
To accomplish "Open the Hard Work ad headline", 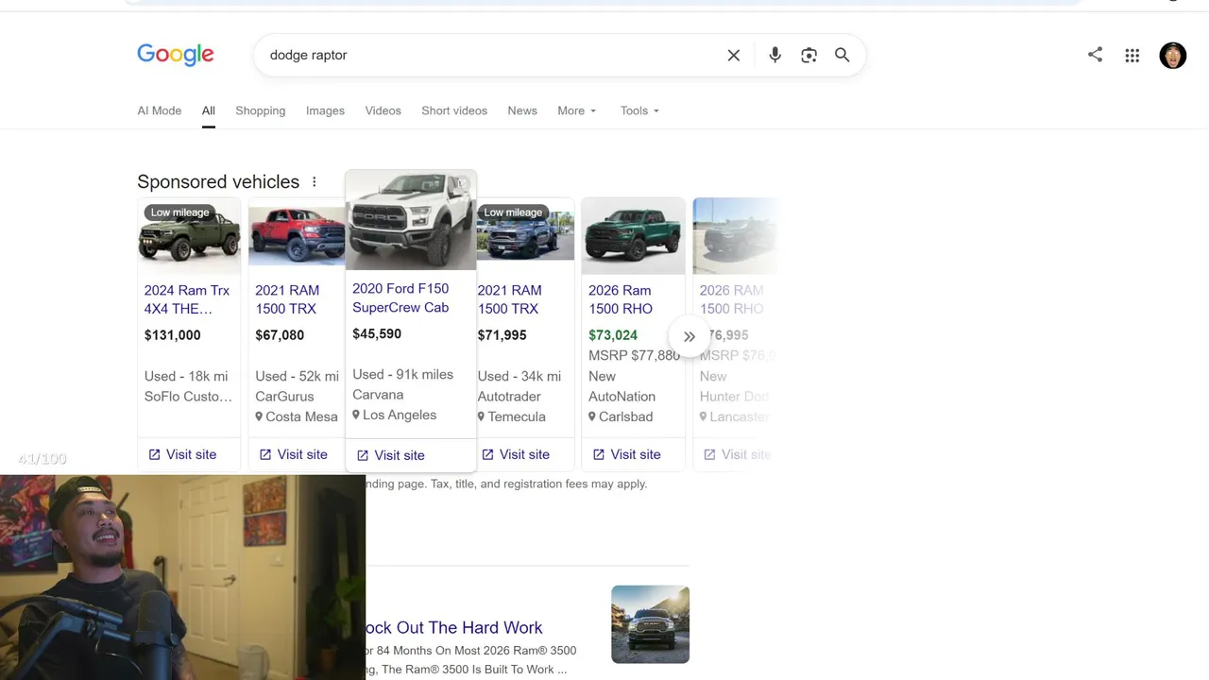I will point(454,627).
